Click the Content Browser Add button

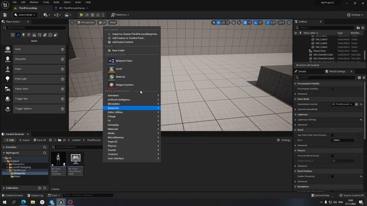(x=10, y=140)
